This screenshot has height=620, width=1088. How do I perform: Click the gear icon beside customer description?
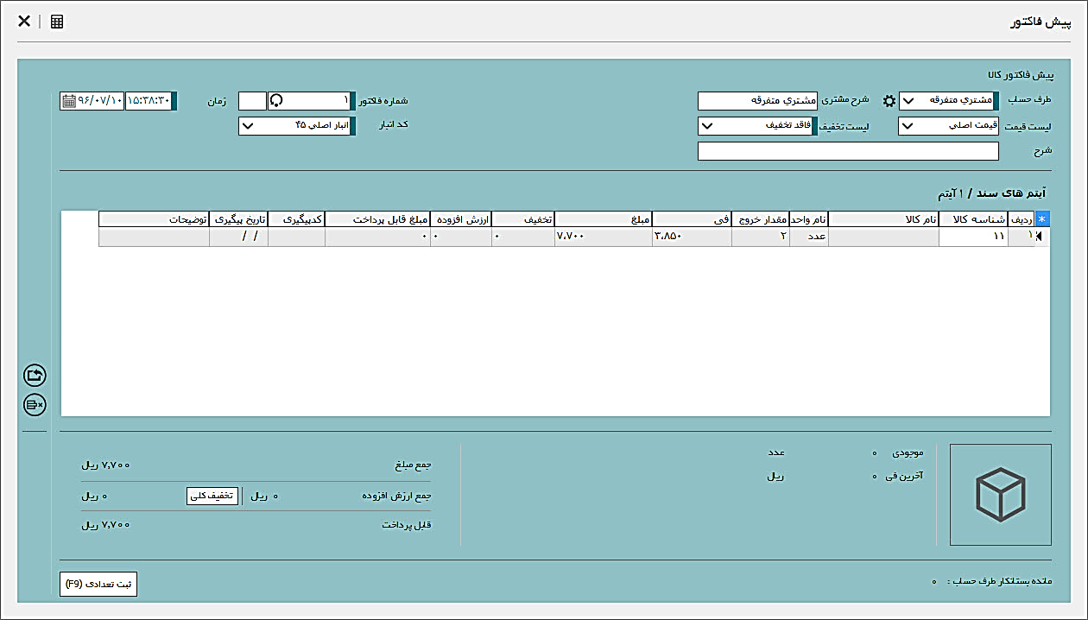[x=889, y=101]
